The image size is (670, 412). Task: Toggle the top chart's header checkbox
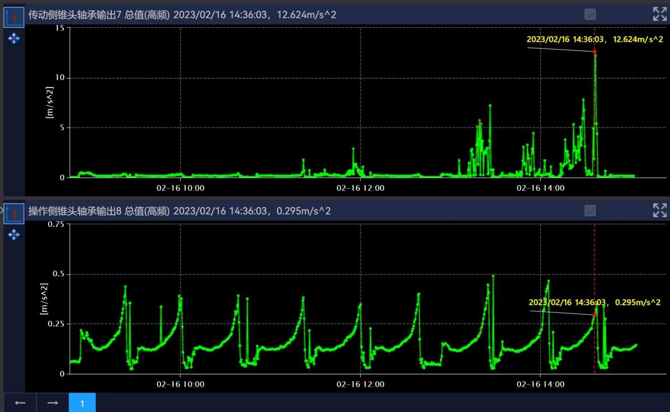(590, 14)
